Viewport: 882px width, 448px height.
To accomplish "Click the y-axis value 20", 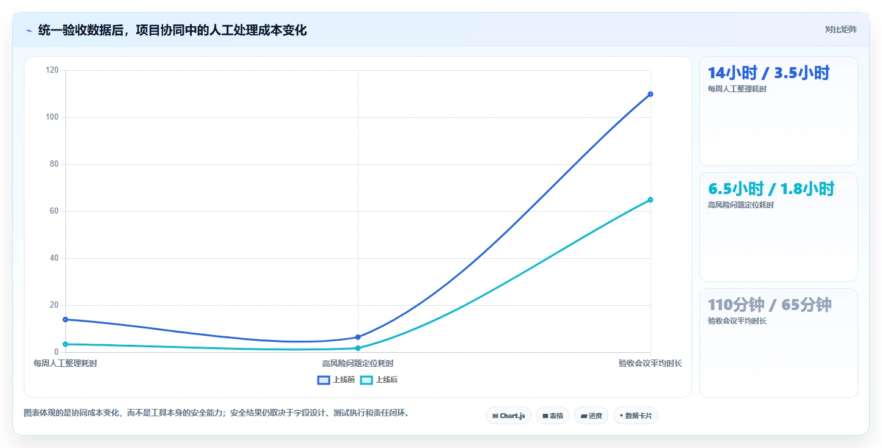I will coord(54,305).
